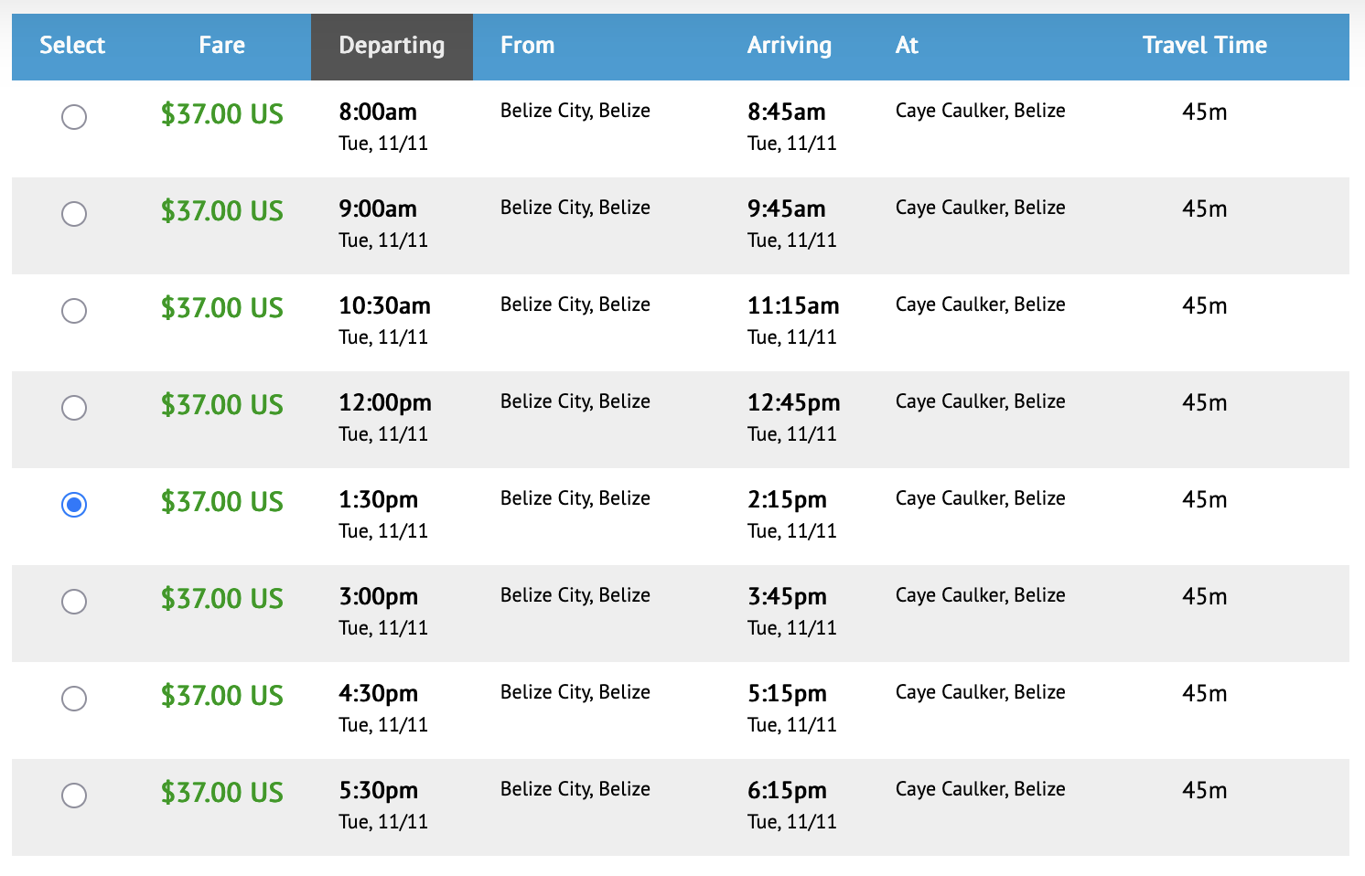1365x876 pixels.
Task: Click the Arriving column header
Action: click(x=790, y=47)
